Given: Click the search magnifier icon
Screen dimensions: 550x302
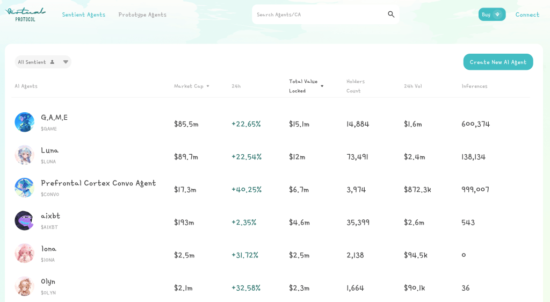Looking at the screenshot, I should click(391, 15).
